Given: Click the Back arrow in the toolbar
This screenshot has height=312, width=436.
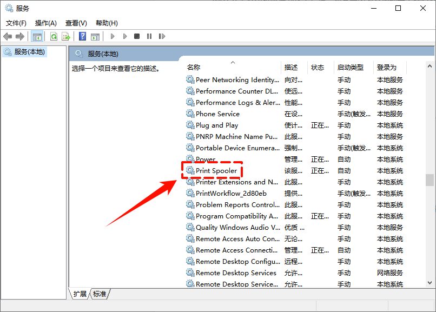Looking at the screenshot, I should click(8, 36).
